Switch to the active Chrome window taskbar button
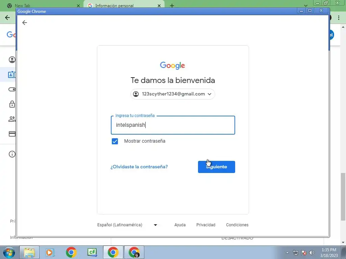 pos(113,252)
